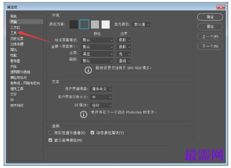This screenshot has width=231, height=168.
Task: Enable 用彩色显示通道(C) checkbox
Action: 50,133
